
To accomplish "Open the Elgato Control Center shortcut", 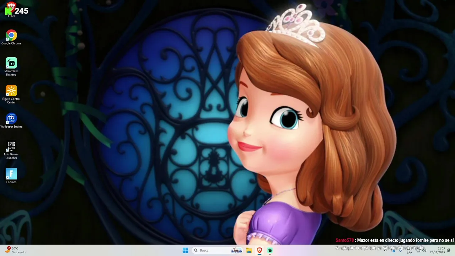I will tap(11, 94).
